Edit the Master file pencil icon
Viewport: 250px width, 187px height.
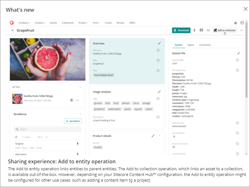click(239, 53)
